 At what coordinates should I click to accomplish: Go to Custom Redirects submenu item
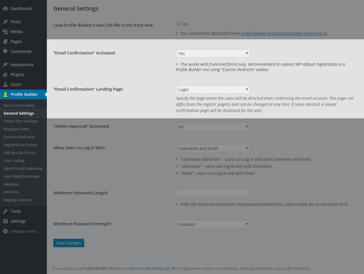[x=19, y=137]
